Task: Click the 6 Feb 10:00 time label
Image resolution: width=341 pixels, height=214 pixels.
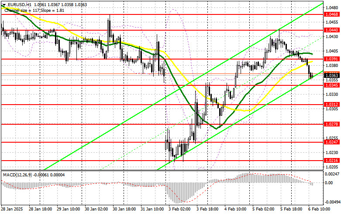Action: click(319, 209)
